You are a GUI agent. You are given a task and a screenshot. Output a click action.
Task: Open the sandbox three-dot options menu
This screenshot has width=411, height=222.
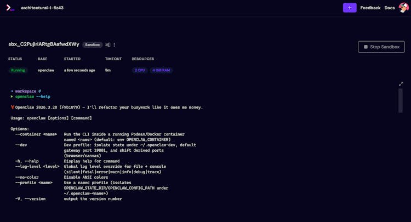tap(115, 45)
